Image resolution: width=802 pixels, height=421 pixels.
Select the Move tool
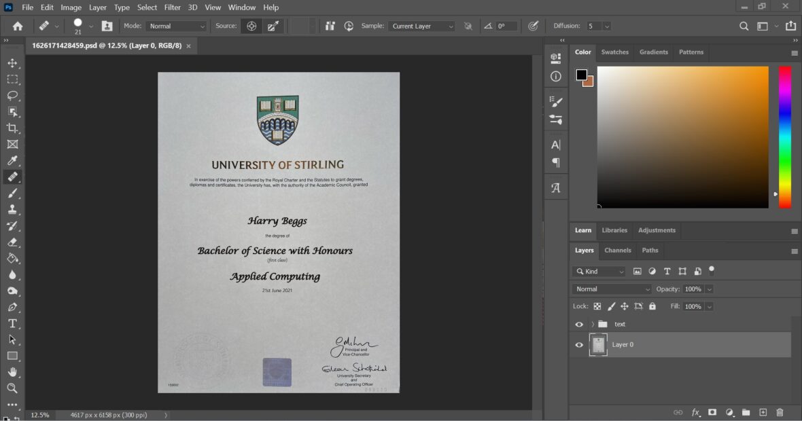12,62
